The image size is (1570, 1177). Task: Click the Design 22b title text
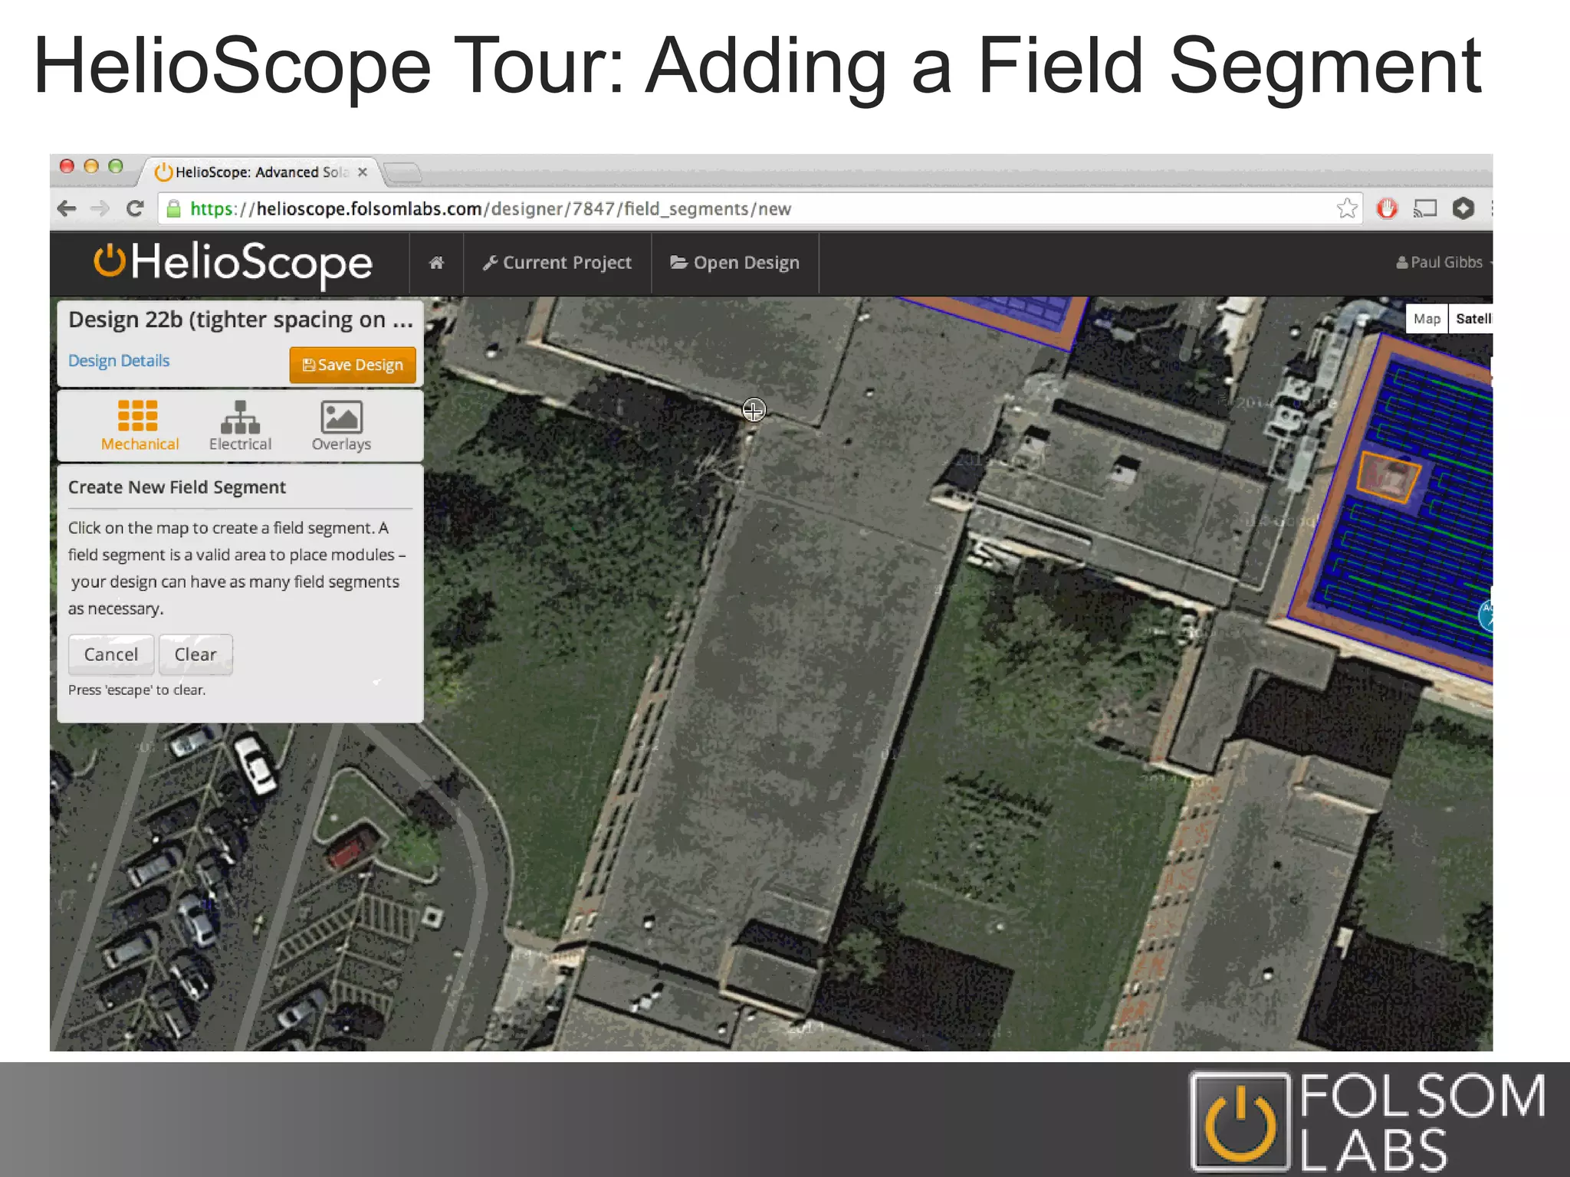click(x=240, y=320)
